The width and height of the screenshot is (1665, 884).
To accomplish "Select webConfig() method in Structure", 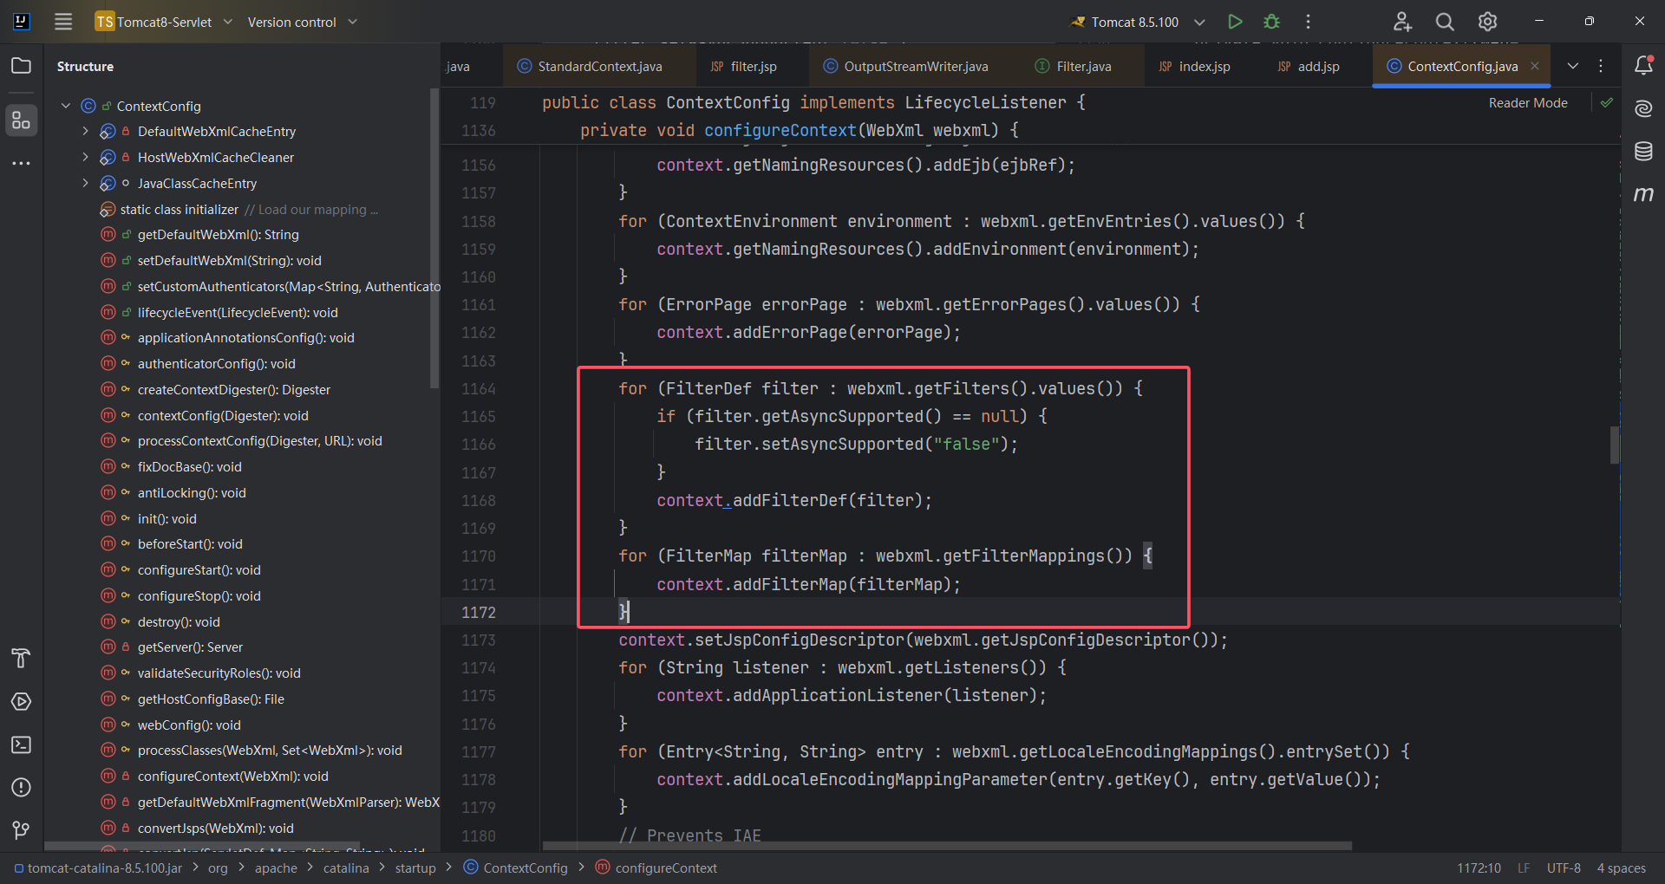I will (x=189, y=725).
